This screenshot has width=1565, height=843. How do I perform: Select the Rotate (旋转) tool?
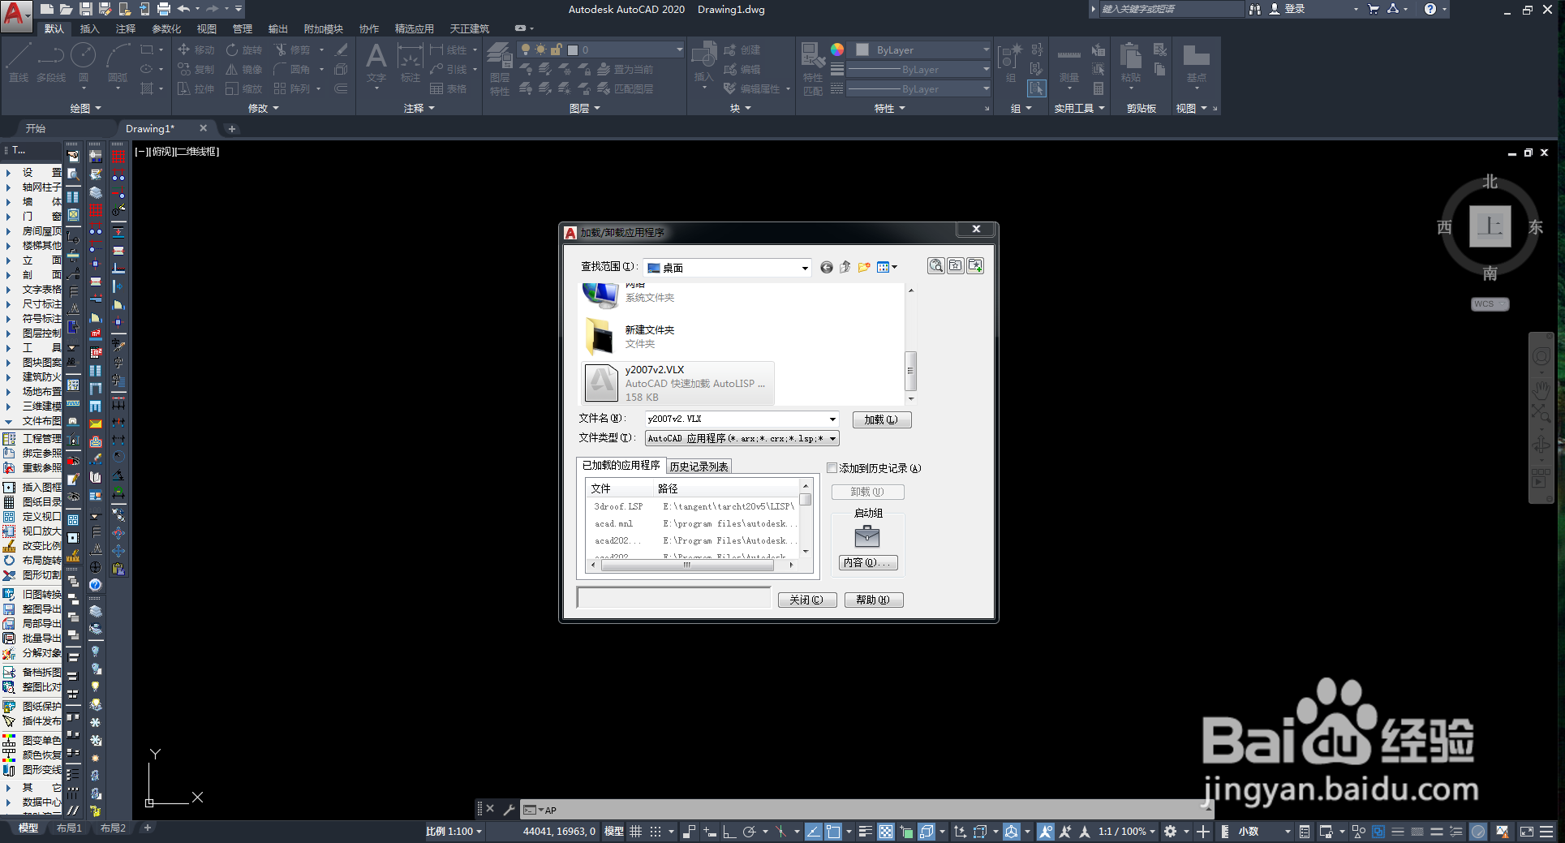click(245, 49)
